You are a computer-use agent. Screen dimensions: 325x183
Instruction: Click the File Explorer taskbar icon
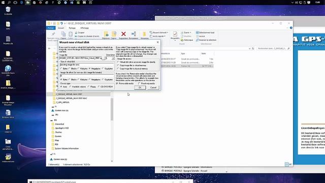(x=28, y=3)
